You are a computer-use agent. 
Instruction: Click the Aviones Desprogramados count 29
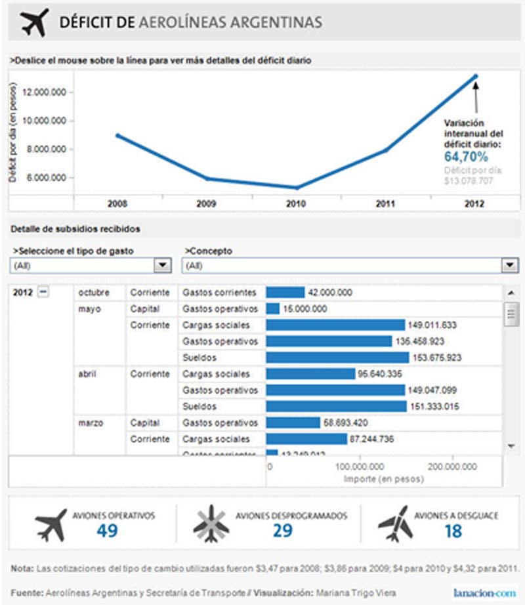click(283, 531)
